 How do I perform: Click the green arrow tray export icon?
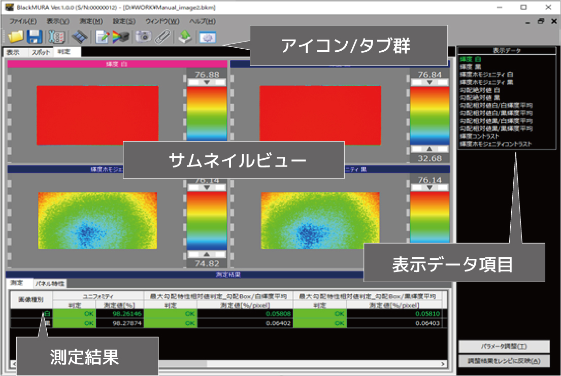pos(185,37)
